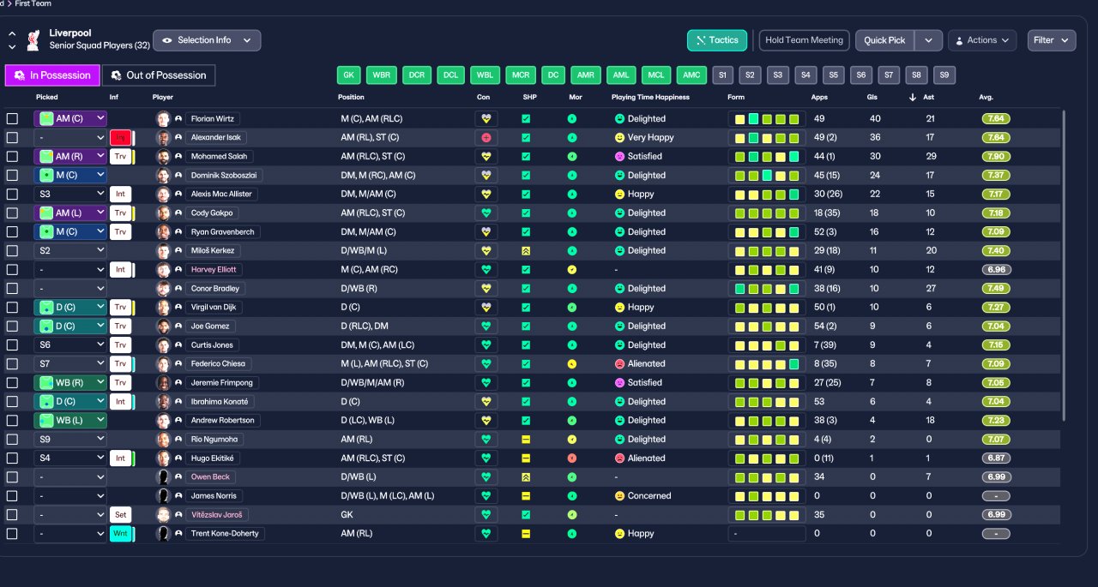Tick the checkbox for Conor Bradley
This screenshot has height=587, width=1098.
coord(12,288)
